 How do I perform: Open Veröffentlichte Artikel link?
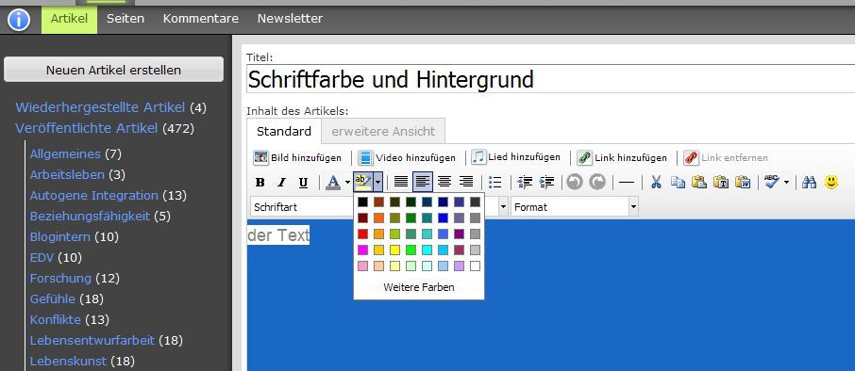[x=86, y=128]
